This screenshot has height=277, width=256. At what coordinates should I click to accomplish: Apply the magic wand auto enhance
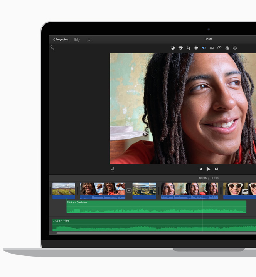52,48
